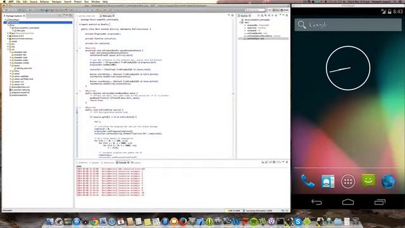Collapse the layout folder node

(10, 65)
